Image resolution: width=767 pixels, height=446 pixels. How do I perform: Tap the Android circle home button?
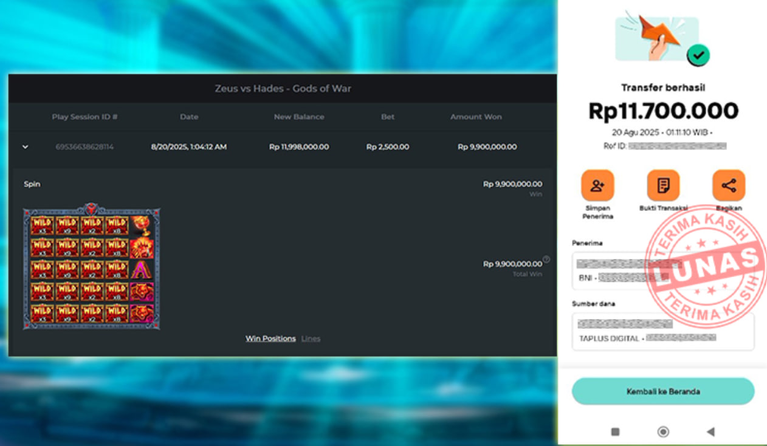point(663,431)
